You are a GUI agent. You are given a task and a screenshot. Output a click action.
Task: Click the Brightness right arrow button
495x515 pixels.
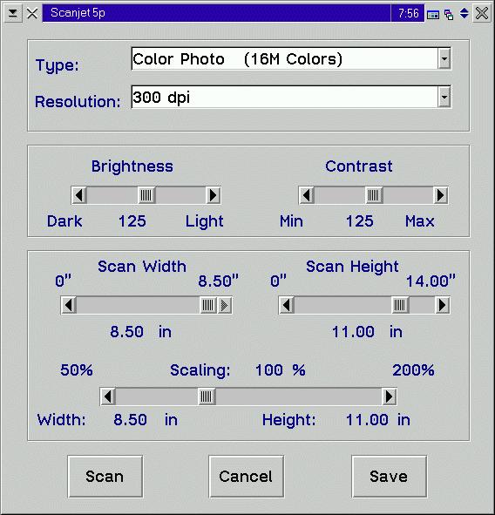214,195
